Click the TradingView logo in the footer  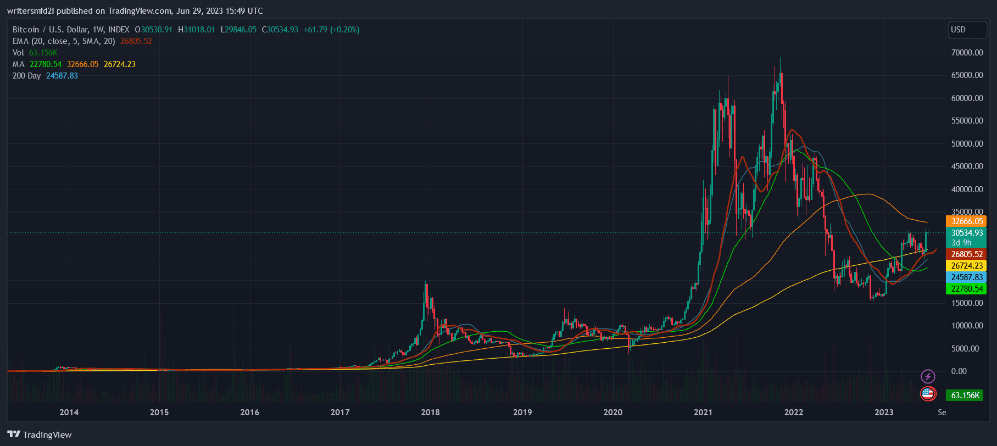40,434
